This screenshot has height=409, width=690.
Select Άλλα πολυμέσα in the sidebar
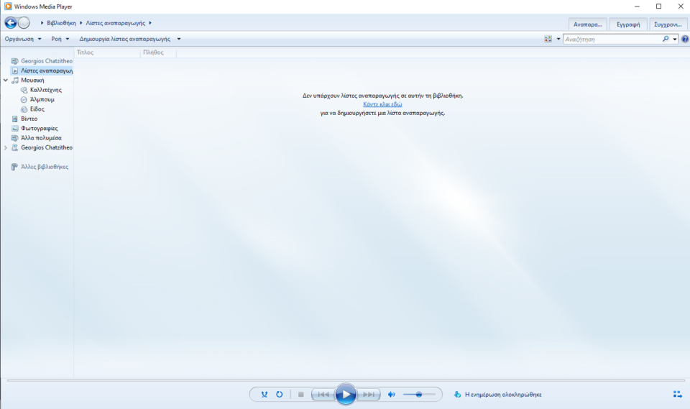[x=42, y=138]
